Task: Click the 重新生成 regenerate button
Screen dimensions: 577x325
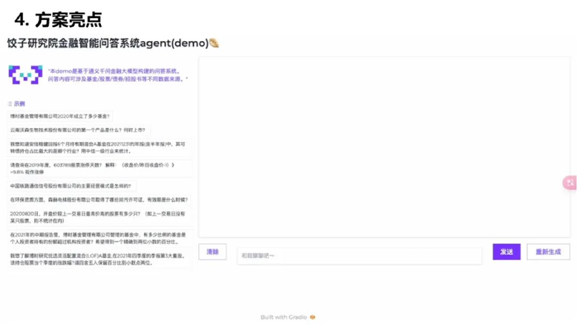Action: [x=548, y=252]
